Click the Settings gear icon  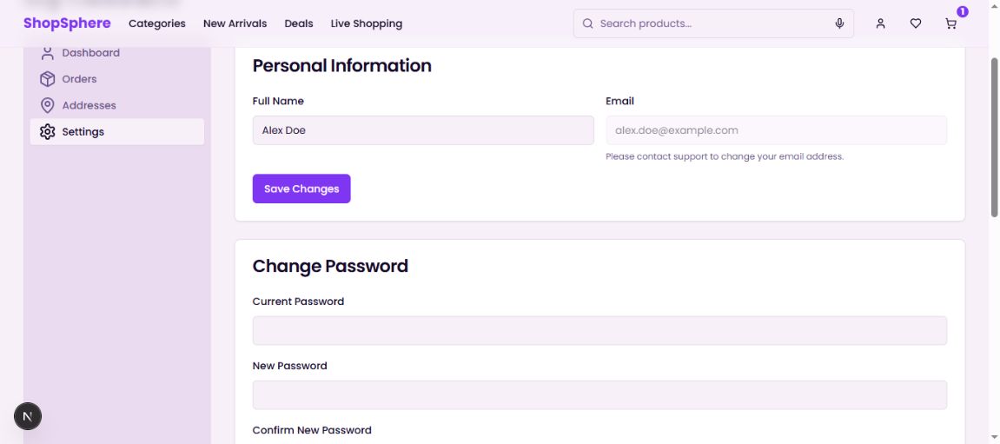[x=48, y=132]
